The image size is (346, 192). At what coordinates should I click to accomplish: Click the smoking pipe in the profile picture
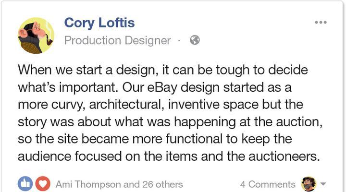(x=49, y=41)
